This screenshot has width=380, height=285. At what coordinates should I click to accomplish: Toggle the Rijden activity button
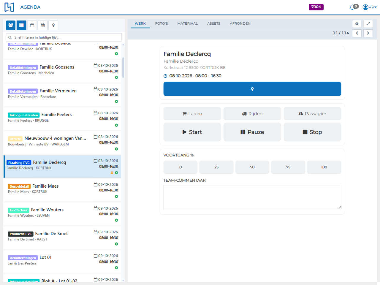point(252,114)
